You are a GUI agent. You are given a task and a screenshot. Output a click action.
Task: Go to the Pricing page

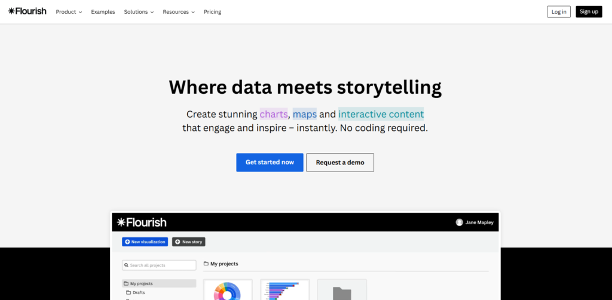[212, 12]
